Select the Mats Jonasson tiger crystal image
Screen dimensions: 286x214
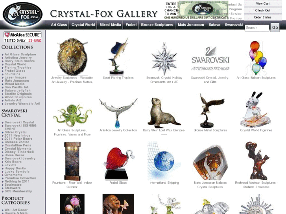click(x=210, y=163)
